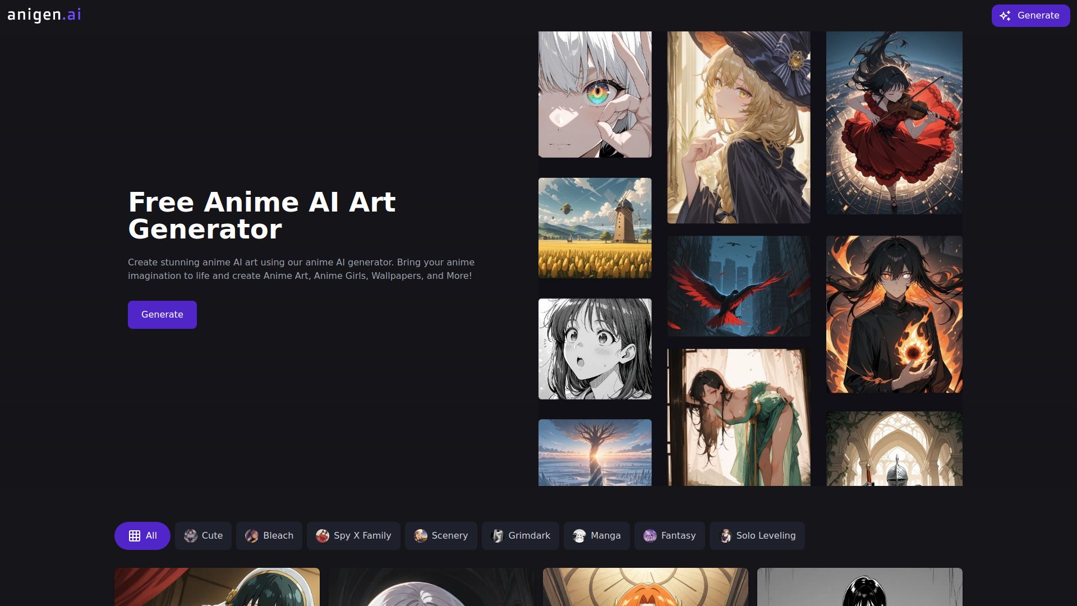Select the Fantasy category tab
Image resolution: width=1077 pixels, height=606 pixels.
669,536
